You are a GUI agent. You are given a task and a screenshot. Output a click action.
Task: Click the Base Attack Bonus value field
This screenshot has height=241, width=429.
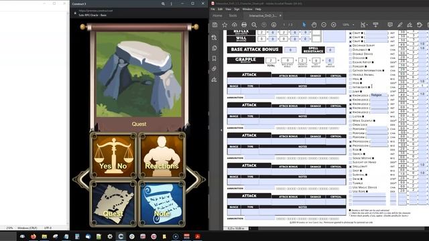coord(290,50)
